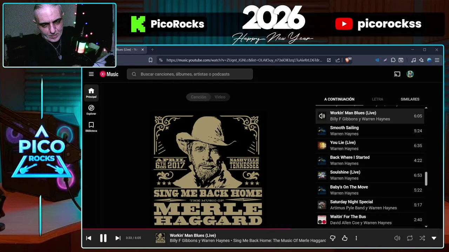Click open-in-app icon in address bar

point(329,60)
